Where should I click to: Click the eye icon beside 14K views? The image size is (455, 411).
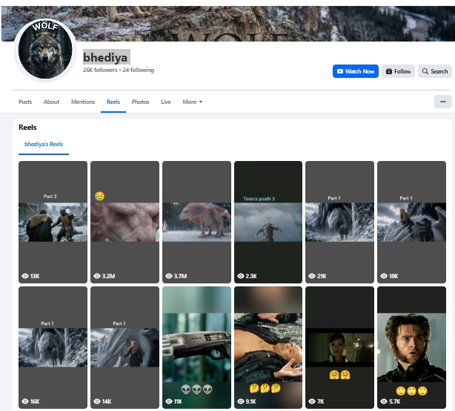tap(97, 401)
